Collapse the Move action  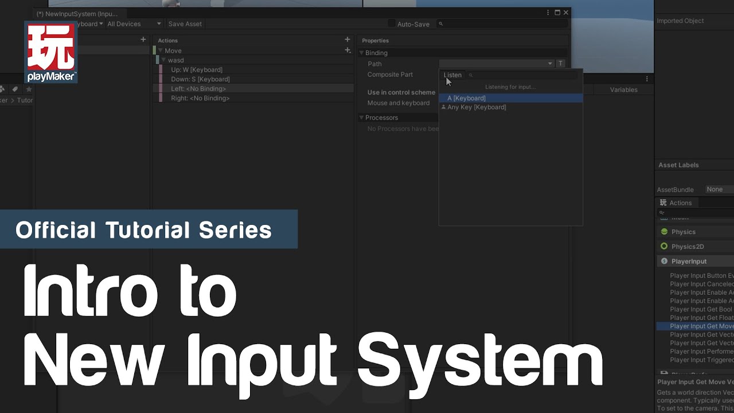(x=161, y=50)
